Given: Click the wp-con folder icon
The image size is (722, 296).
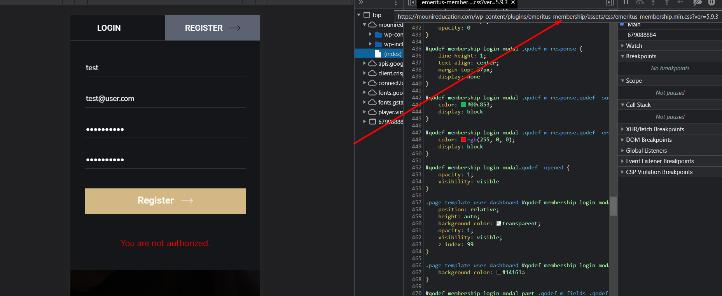Looking at the screenshot, I should coord(379,35).
